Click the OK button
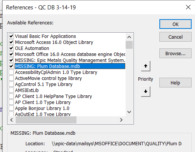Screen dimensions: 195x152 click(175, 24)
